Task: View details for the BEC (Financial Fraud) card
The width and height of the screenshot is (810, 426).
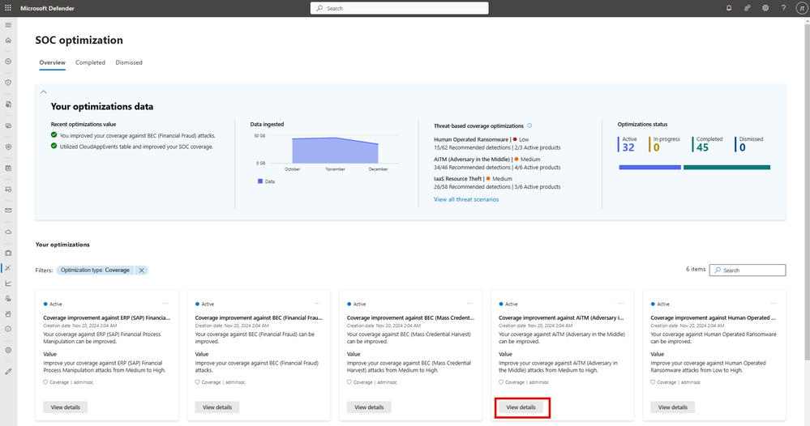Action: [217, 407]
